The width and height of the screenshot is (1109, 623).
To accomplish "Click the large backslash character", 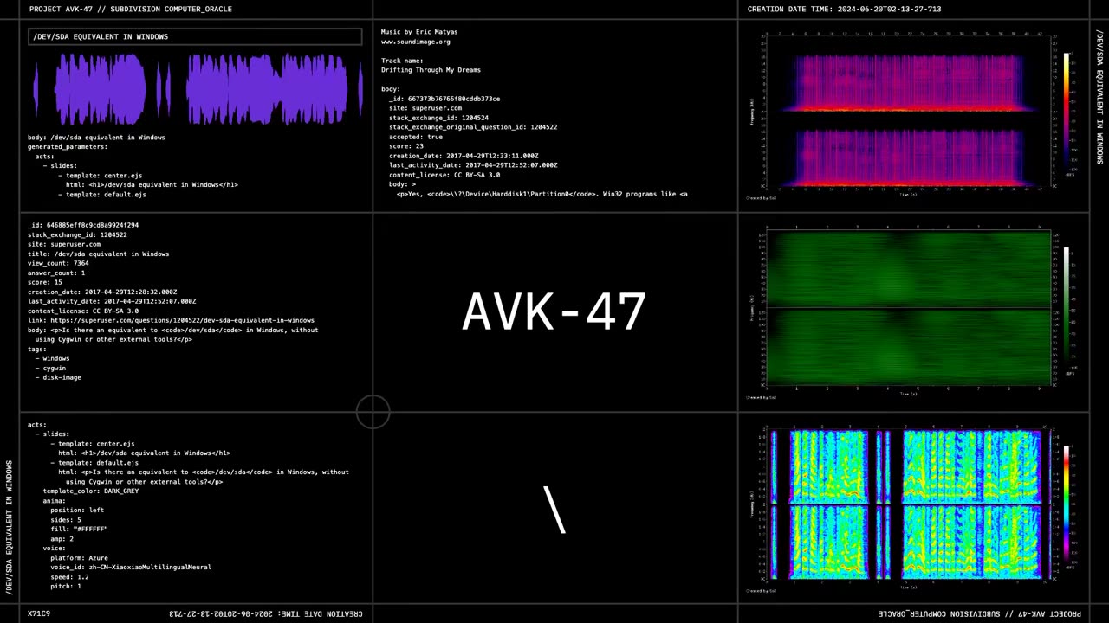I will (x=554, y=509).
